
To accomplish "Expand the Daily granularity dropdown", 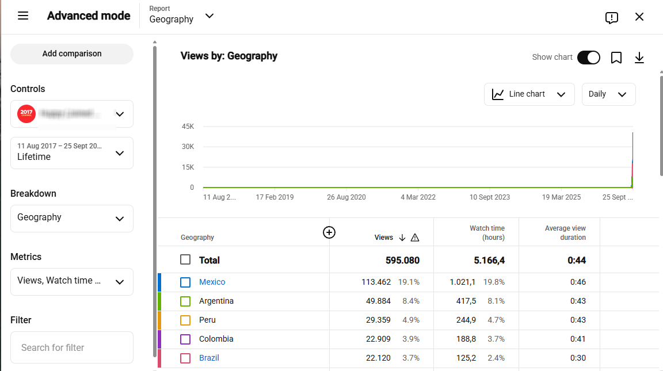I will pos(608,94).
